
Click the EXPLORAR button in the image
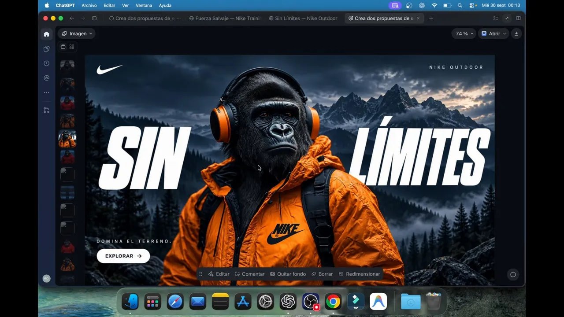[x=123, y=256]
